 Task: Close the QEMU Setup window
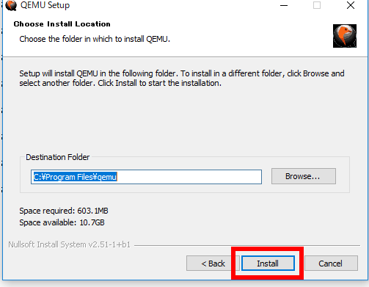point(351,5)
